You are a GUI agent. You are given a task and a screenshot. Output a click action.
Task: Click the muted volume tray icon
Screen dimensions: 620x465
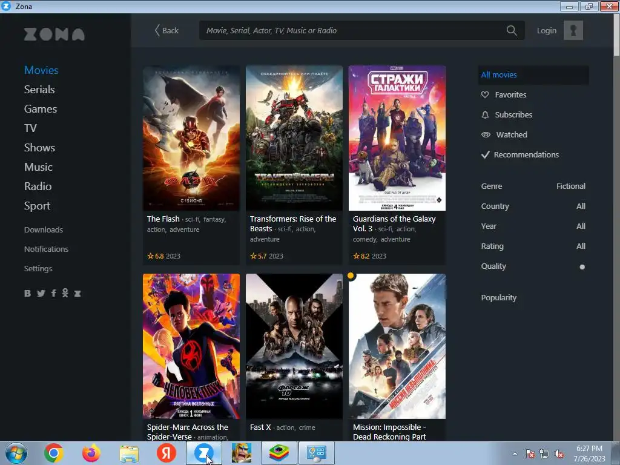[559, 454]
